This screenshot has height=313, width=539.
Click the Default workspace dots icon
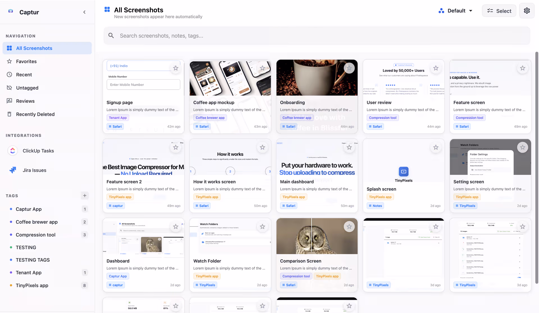click(441, 11)
